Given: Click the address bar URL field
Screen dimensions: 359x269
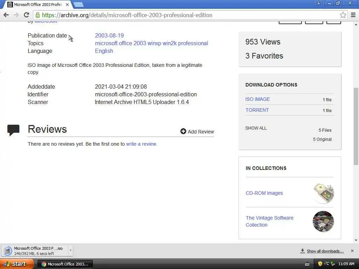Looking at the screenshot, I should click(190, 15).
